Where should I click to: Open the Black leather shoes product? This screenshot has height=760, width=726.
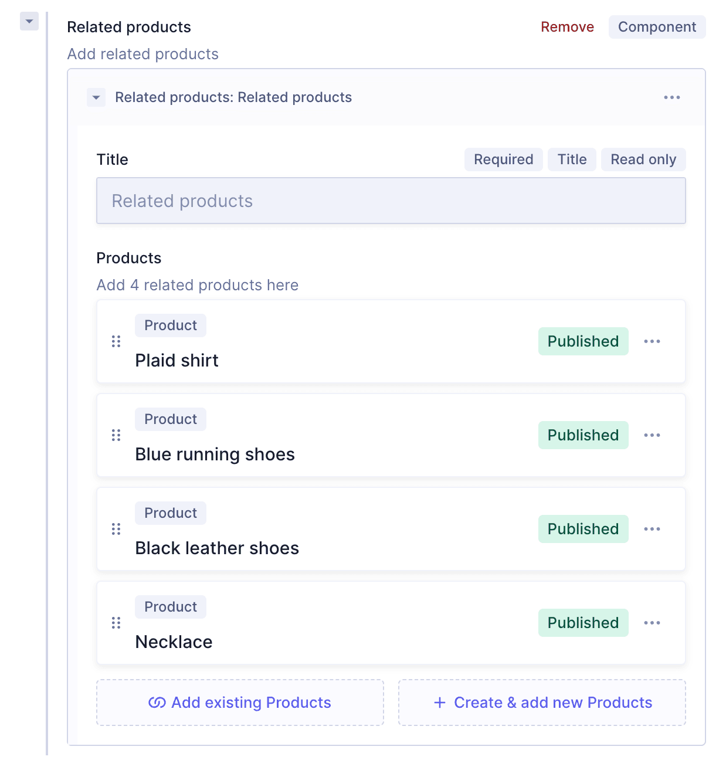[x=217, y=548]
